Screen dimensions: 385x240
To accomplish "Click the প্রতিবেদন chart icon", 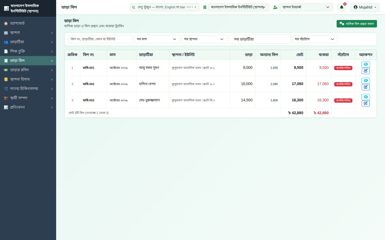I will [x=6, y=107].
